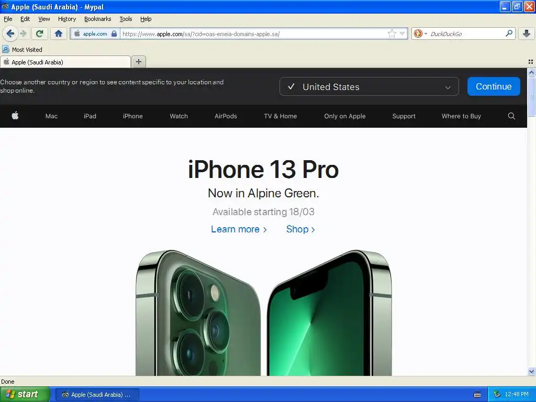Click the Shop link under iPhone 13 Pro

click(x=300, y=229)
